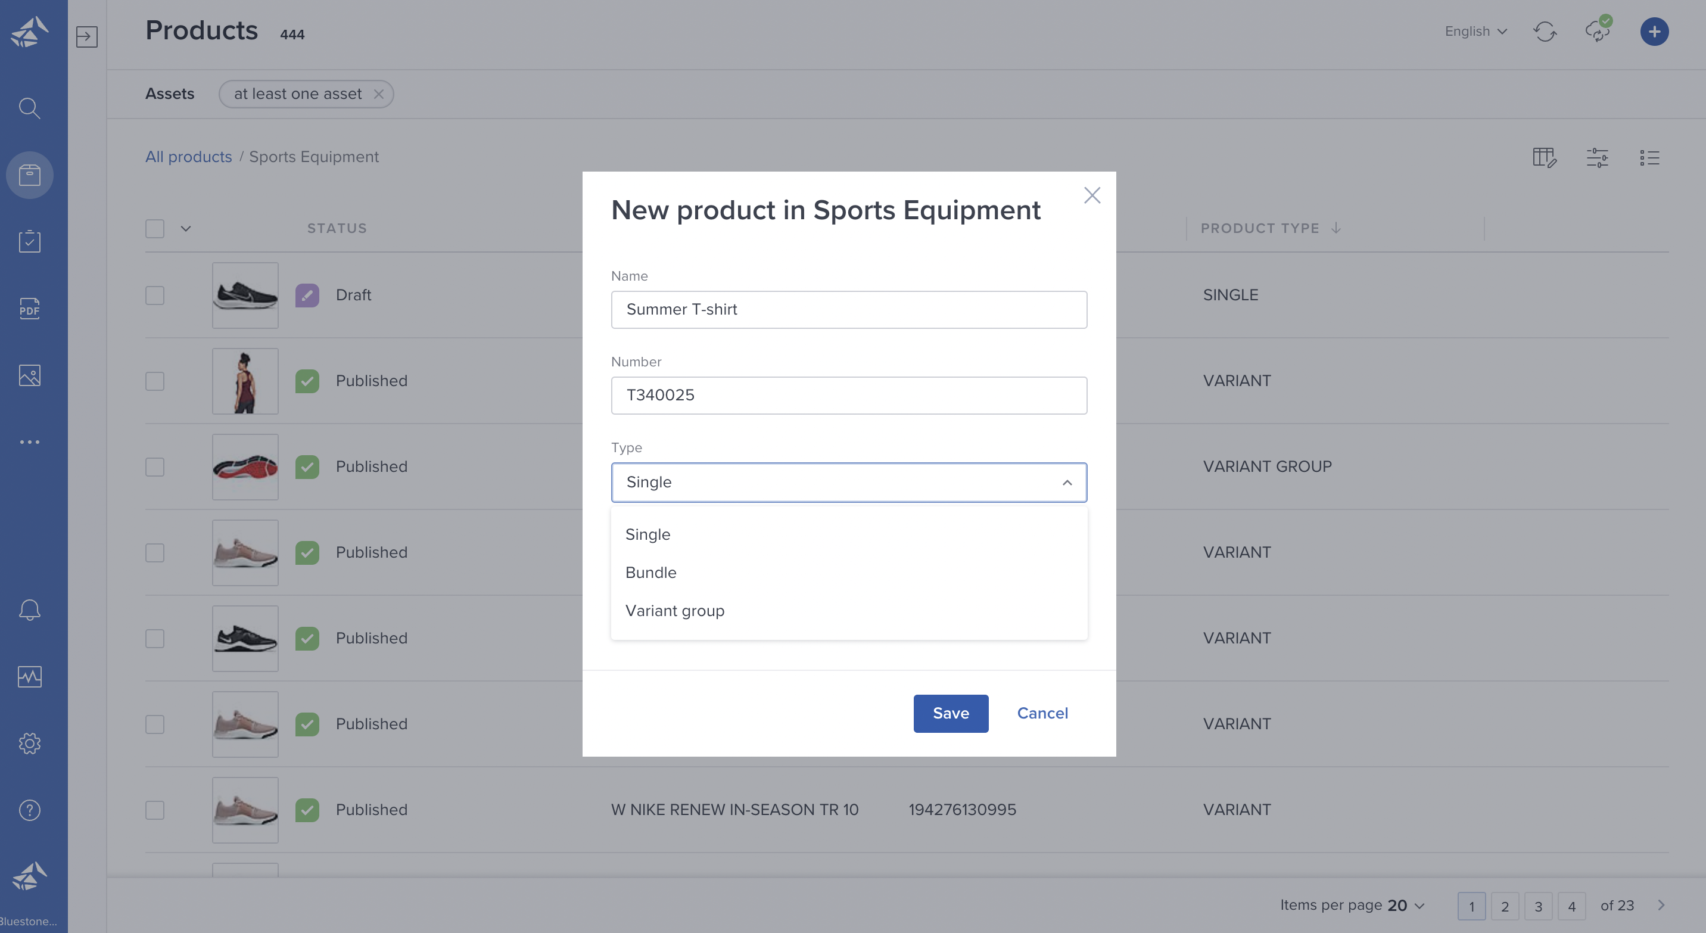Collapse the Type dropdown showing Single

(849, 482)
